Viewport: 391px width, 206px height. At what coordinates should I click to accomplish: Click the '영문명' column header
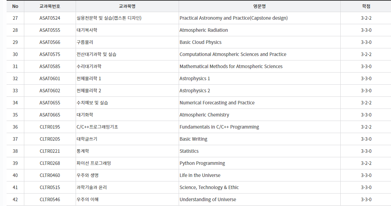260,6
